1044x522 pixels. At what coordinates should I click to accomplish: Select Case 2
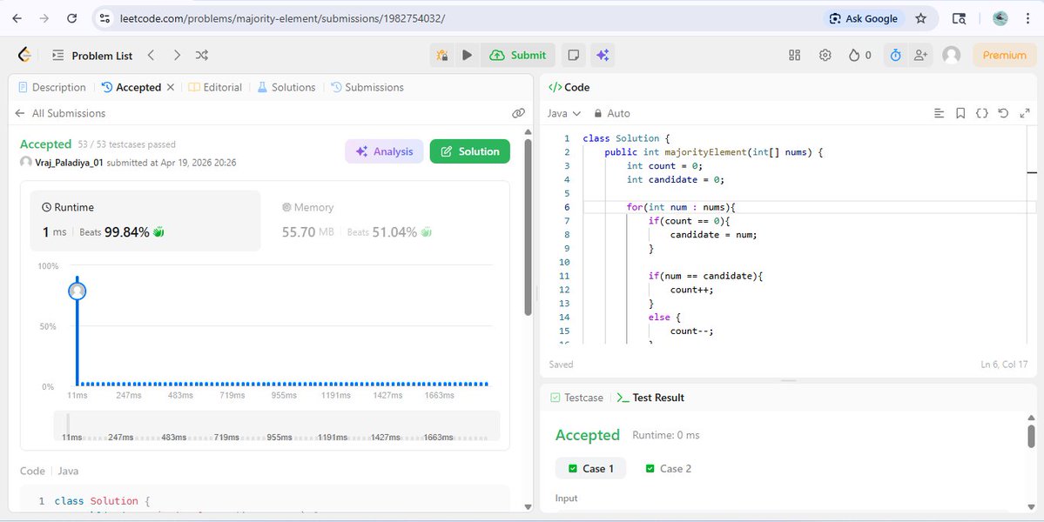[x=669, y=469]
